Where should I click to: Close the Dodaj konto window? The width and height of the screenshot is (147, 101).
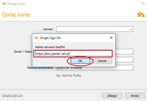point(144,3)
